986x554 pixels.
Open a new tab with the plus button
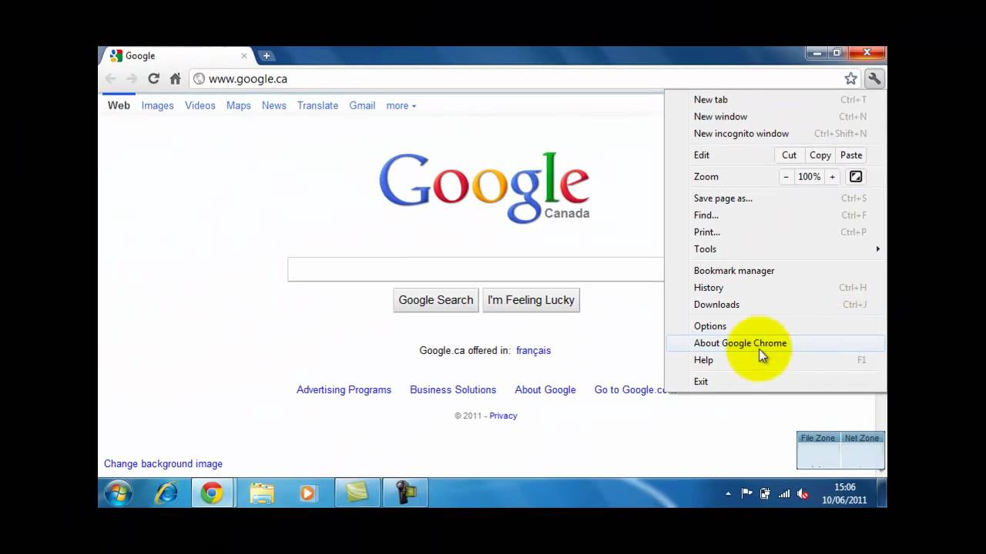[267, 55]
